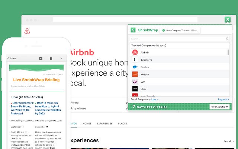Click the Search field in ShrinkWrap popup

(180, 39)
